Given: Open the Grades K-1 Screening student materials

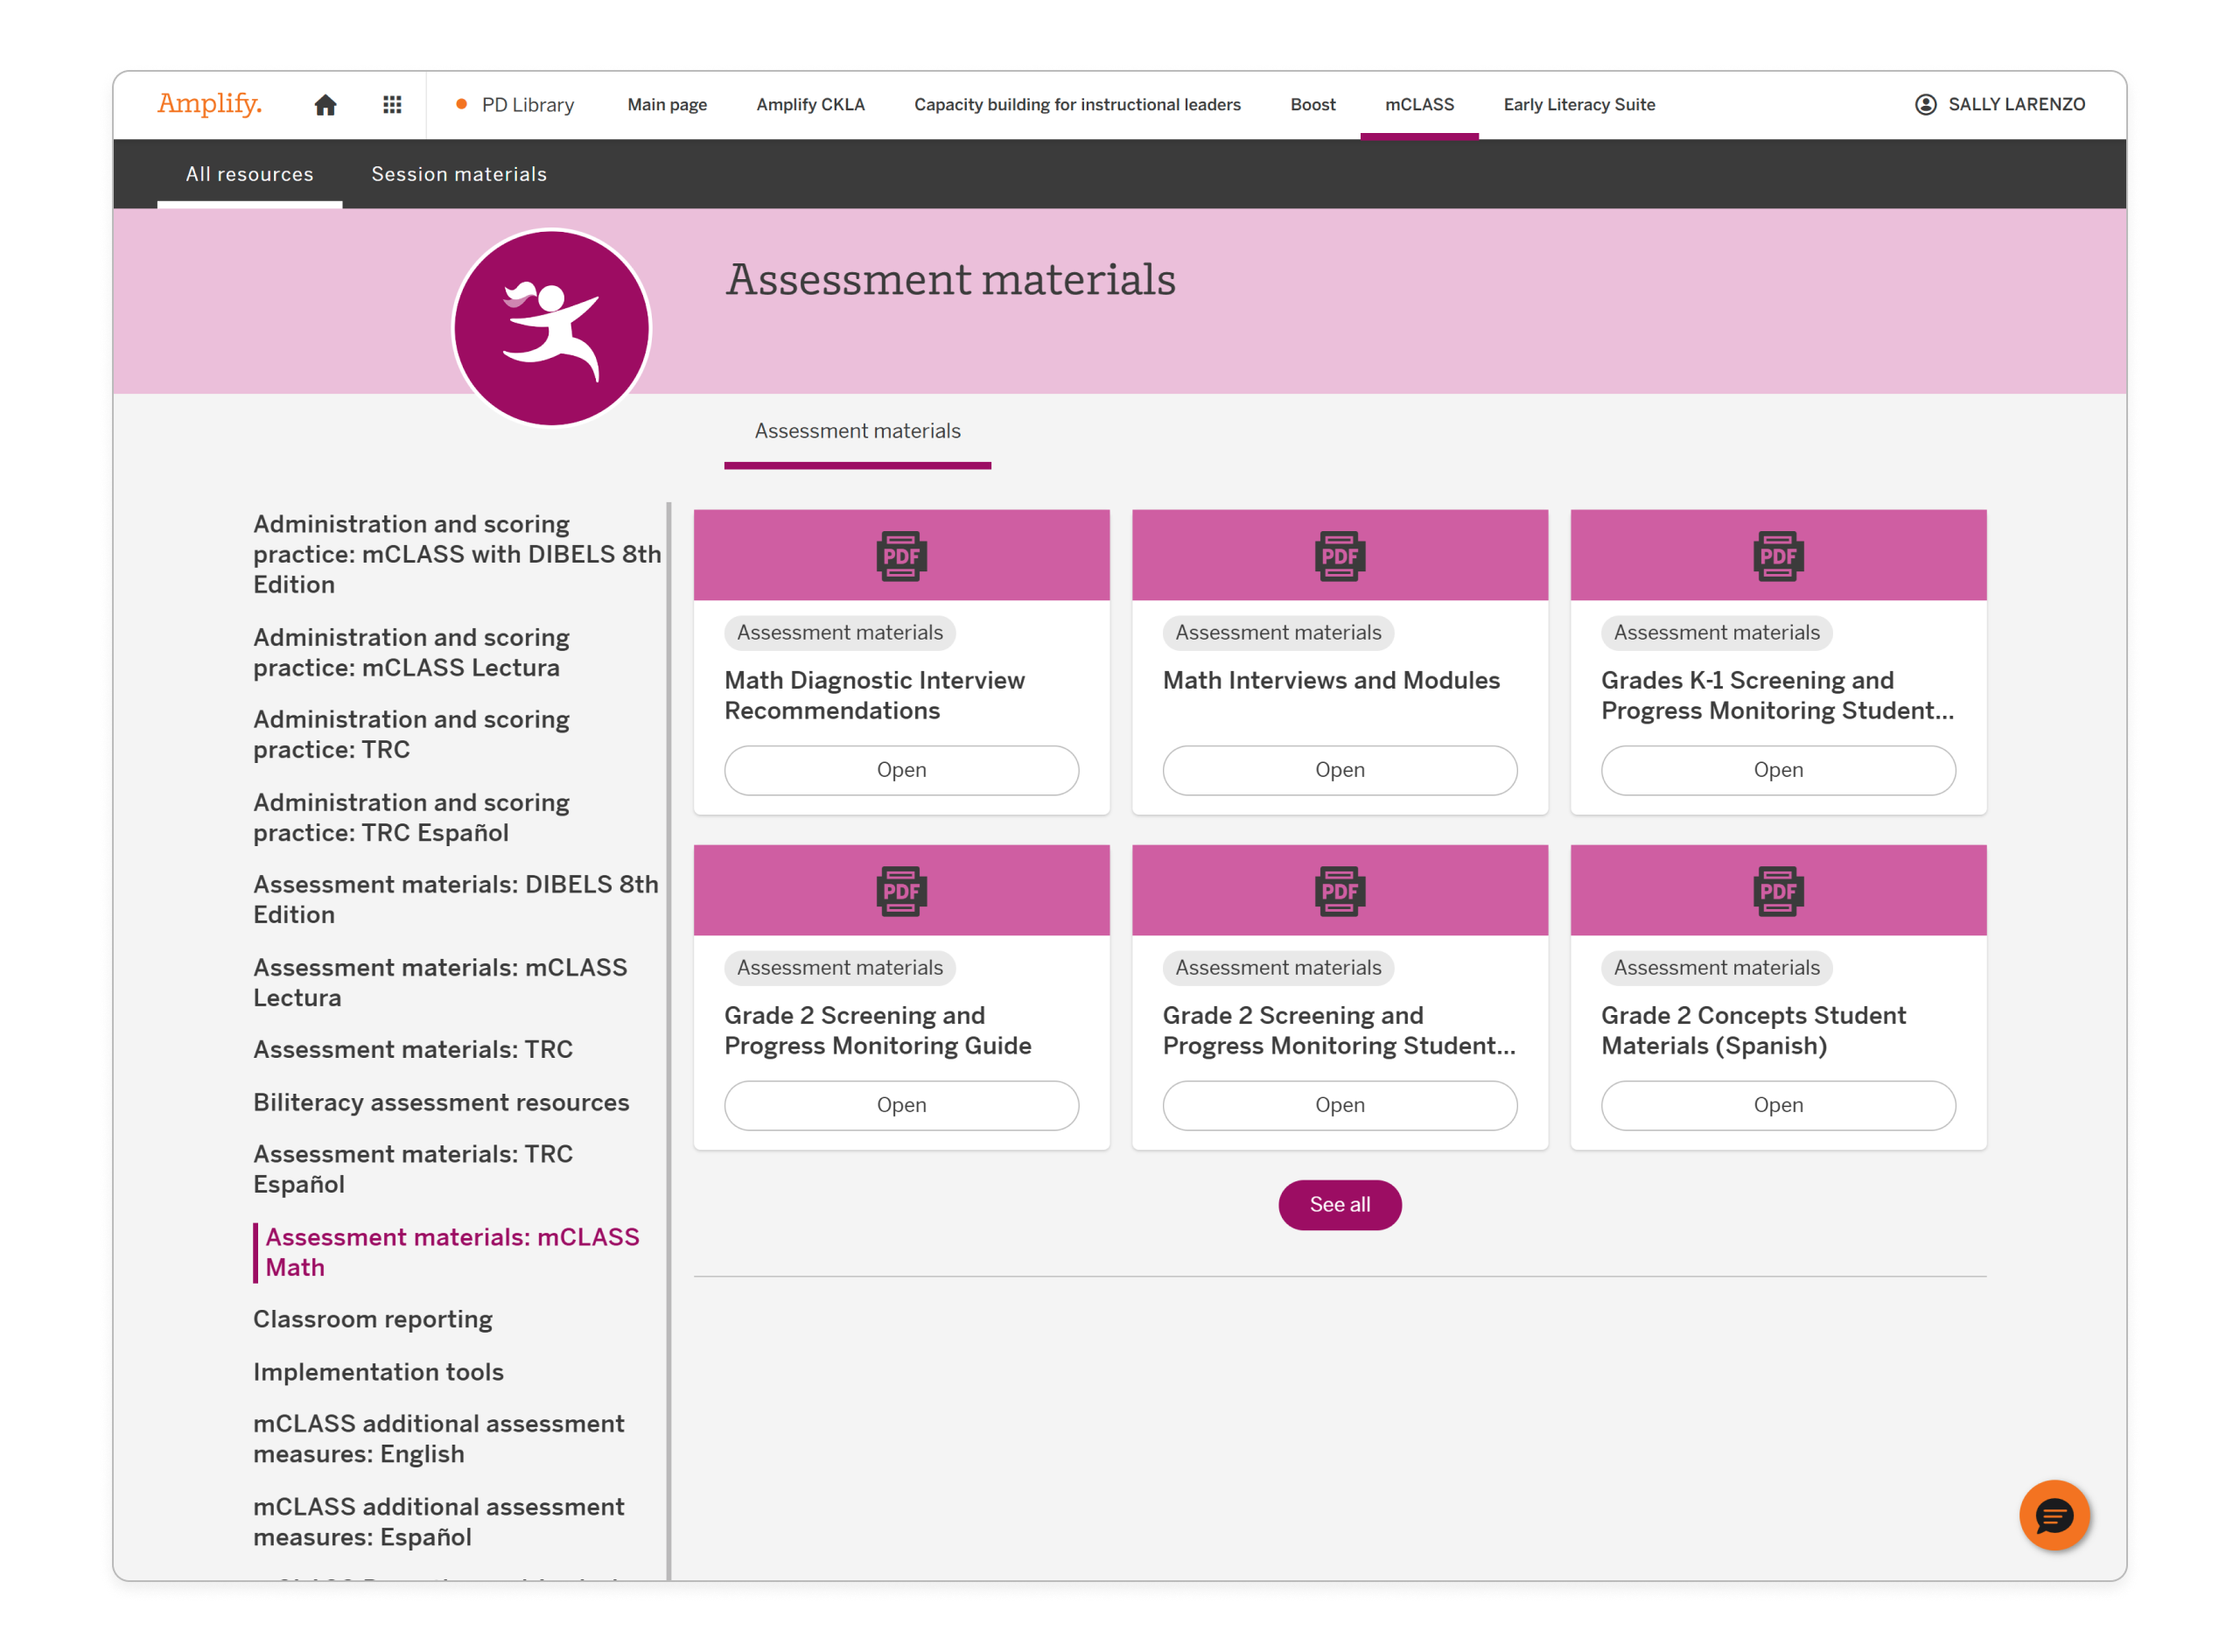Looking at the screenshot, I should (x=1777, y=770).
